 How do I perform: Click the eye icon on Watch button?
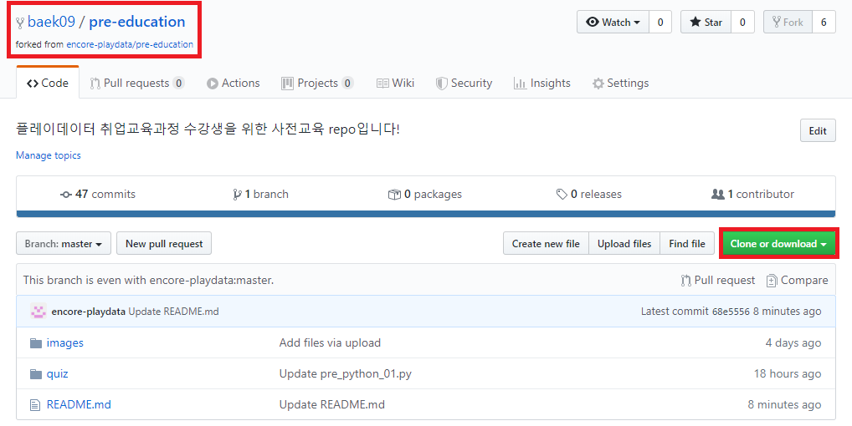click(x=593, y=23)
